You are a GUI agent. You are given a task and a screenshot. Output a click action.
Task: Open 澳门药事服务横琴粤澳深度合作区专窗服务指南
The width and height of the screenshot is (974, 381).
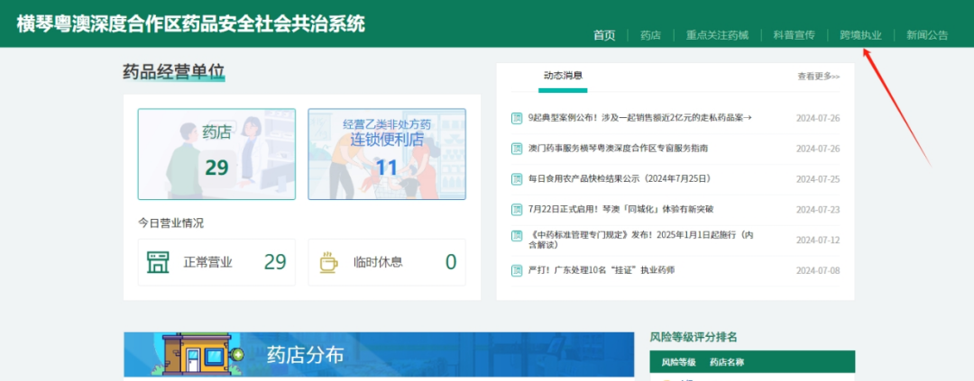tap(618, 149)
